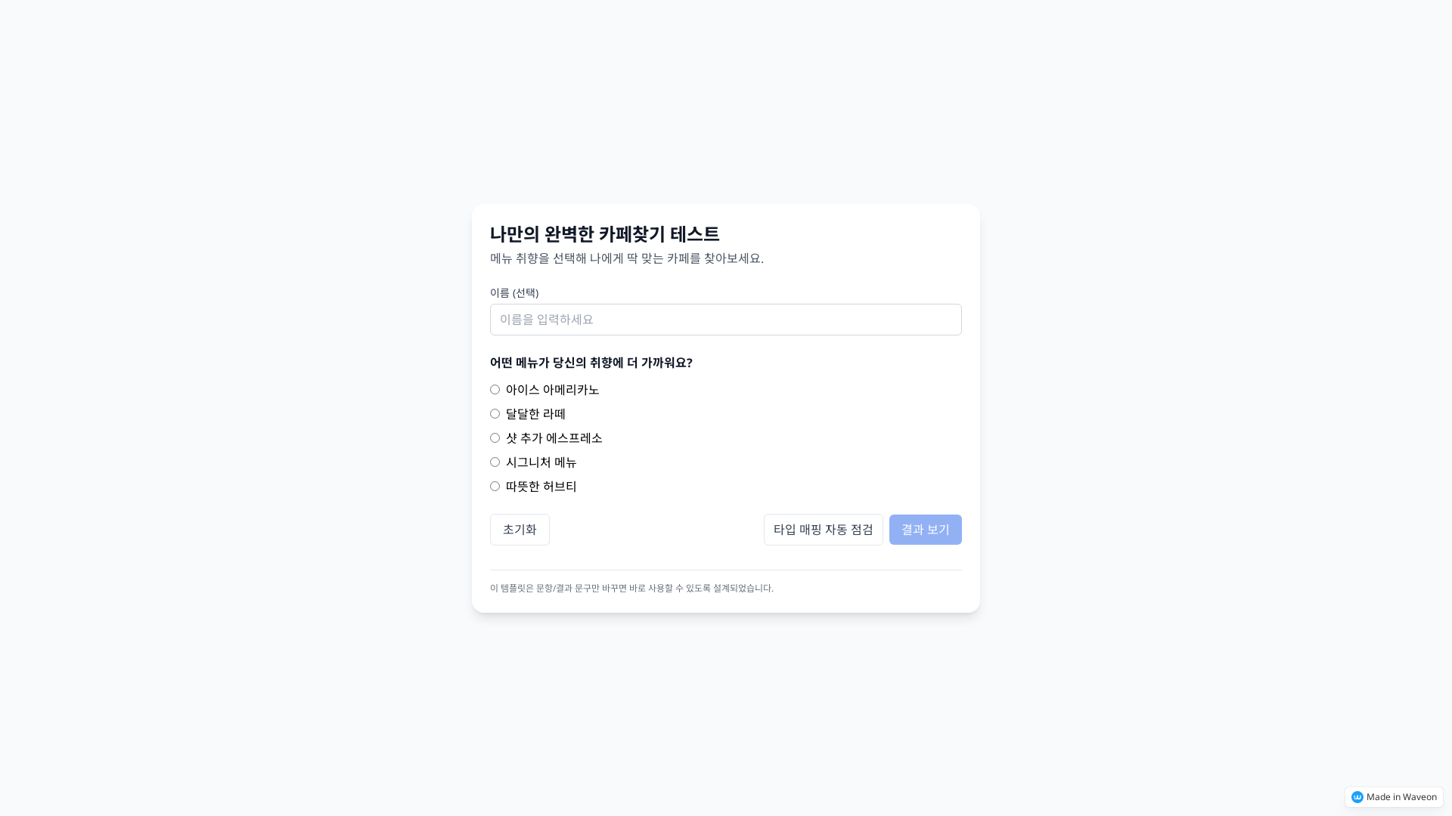Select the 시그니처 메뉴 radio button

[x=495, y=462]
